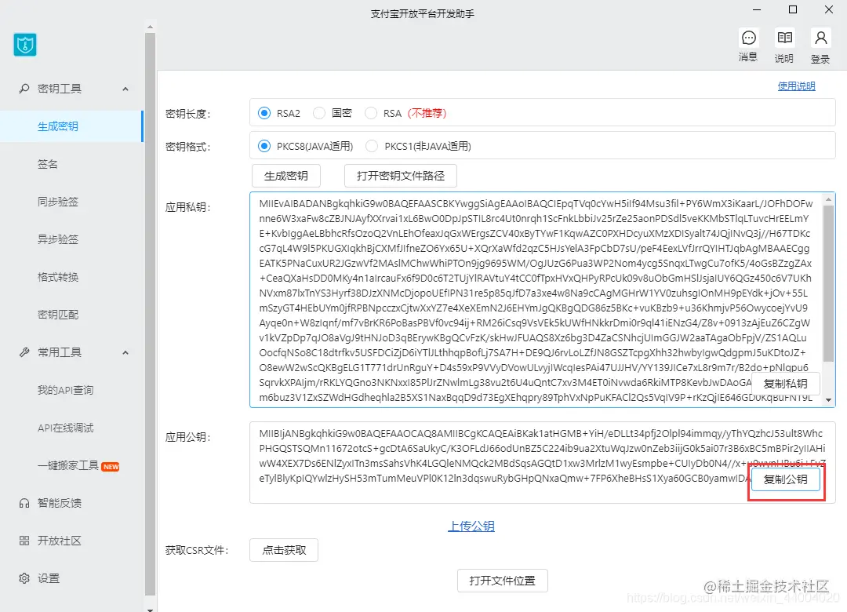Click the 复制私钥 button
The image size is (847, 612).
tap(785, 384)
